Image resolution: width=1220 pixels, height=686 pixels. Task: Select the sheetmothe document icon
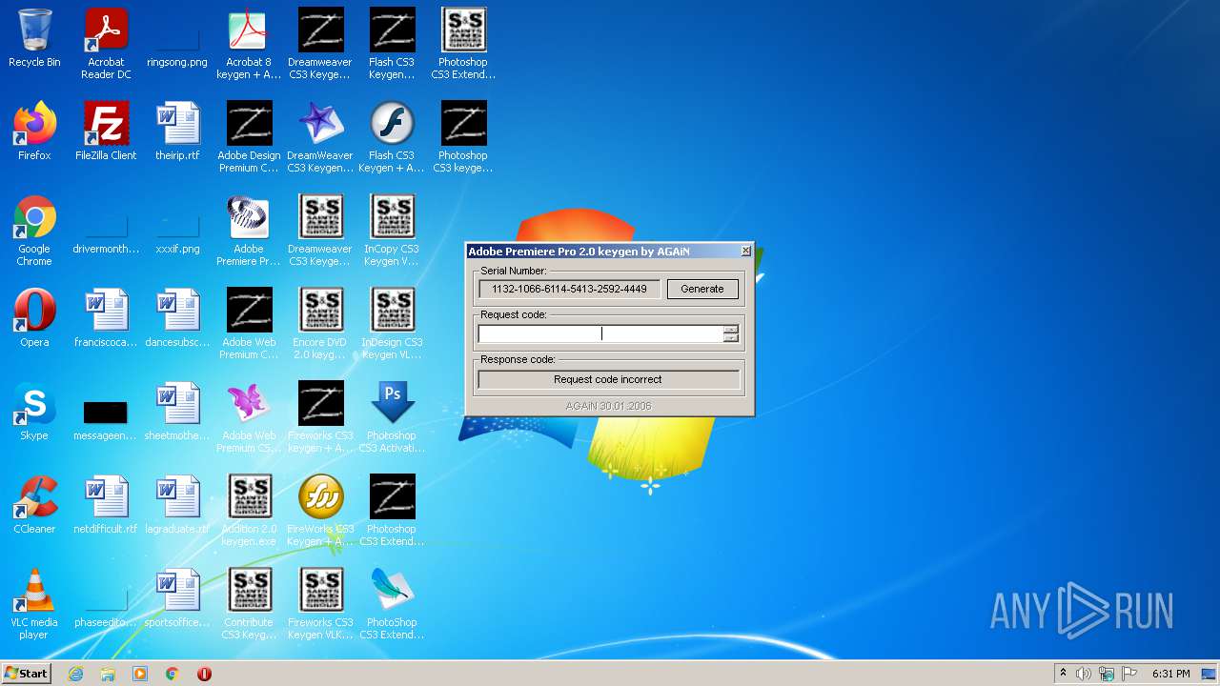click(x=177, y=411)
